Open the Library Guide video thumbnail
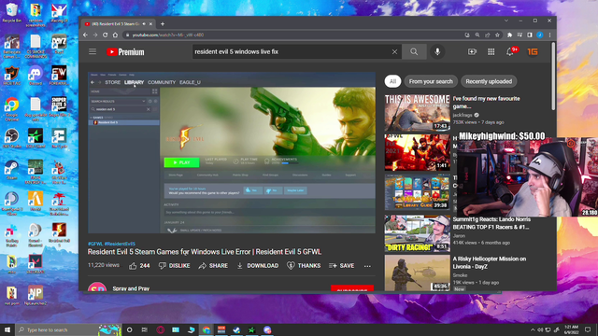598x336 pixels. coord(418,192)
